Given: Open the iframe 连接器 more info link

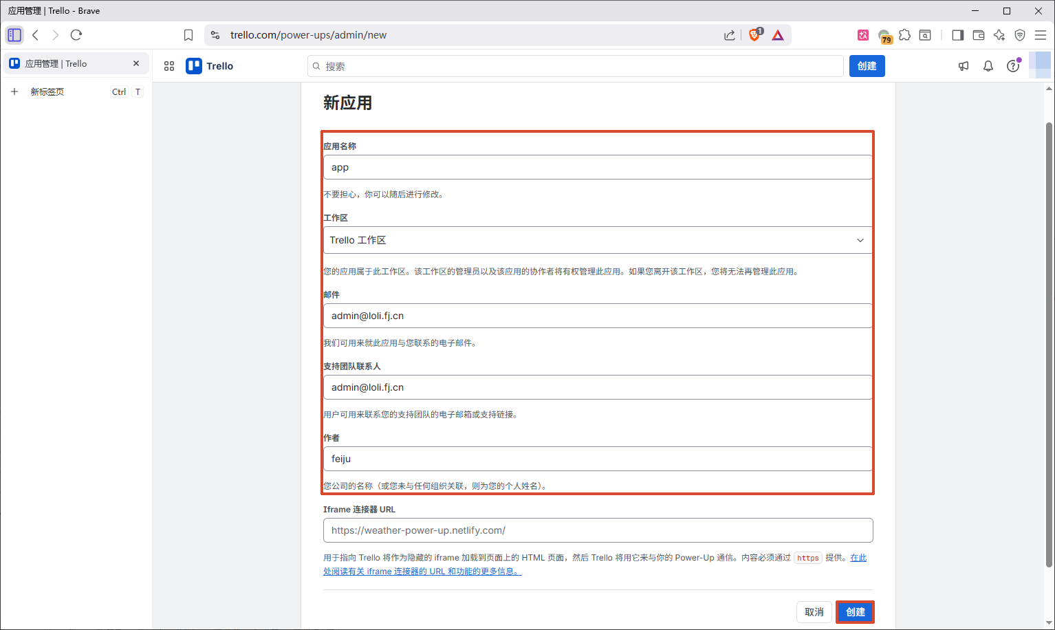Looking at the screenshot, I should click(422, 572).
